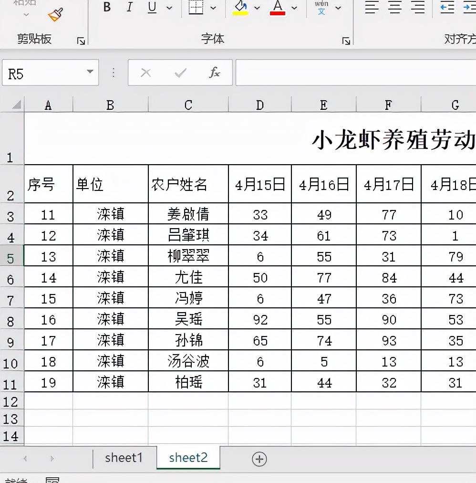Select the sheet2 tab
This screenshot has width=476, height=483.
coord(188,458)
